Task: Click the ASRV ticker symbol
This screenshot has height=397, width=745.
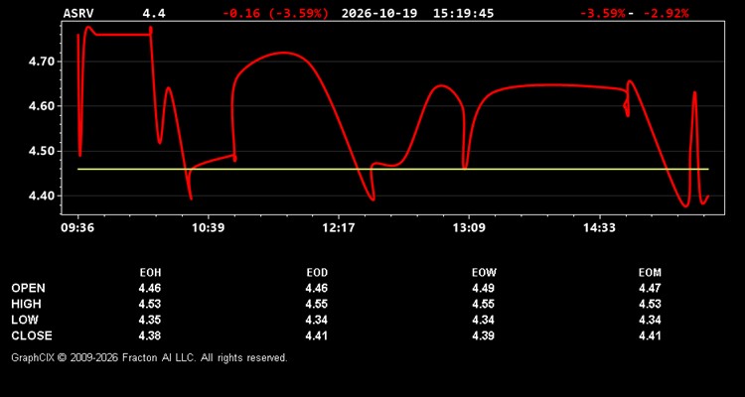Action: pyautogui.click(x=78, y=13)
